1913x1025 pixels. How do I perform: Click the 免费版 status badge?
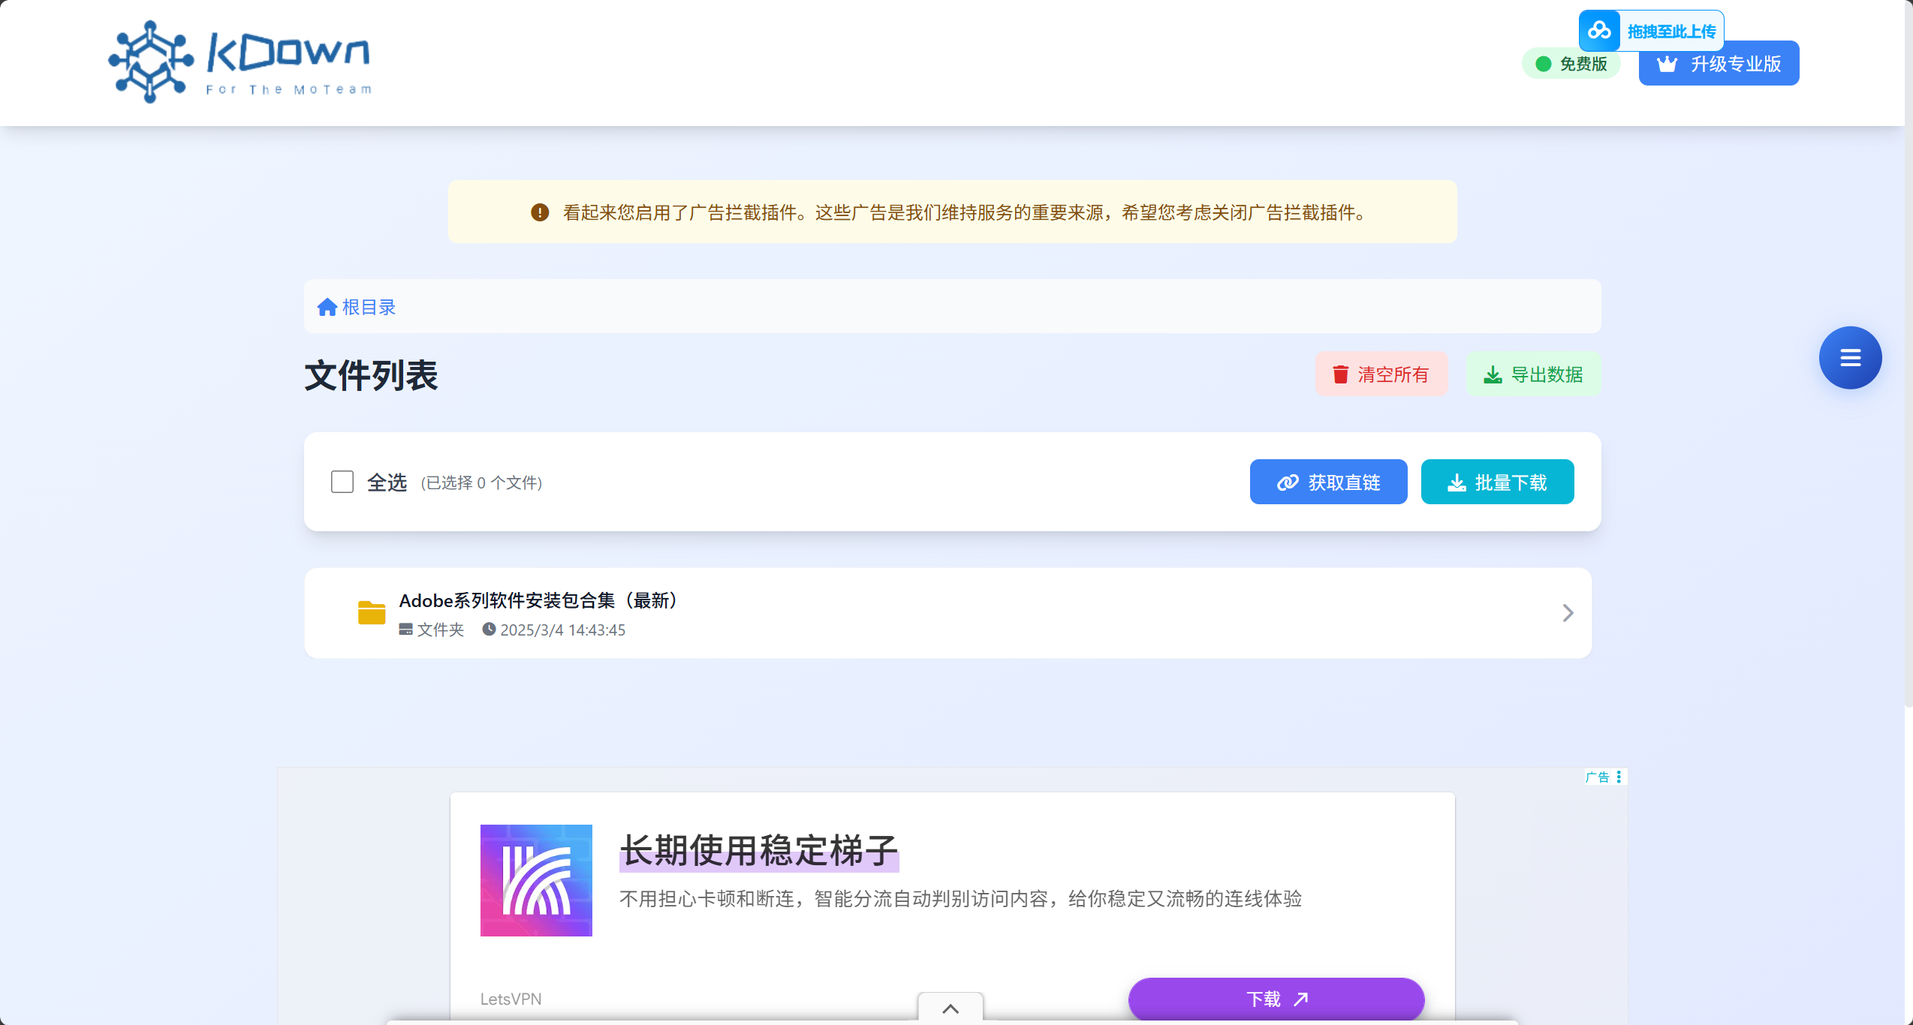pyautogui.click(x=1571, y=64)
